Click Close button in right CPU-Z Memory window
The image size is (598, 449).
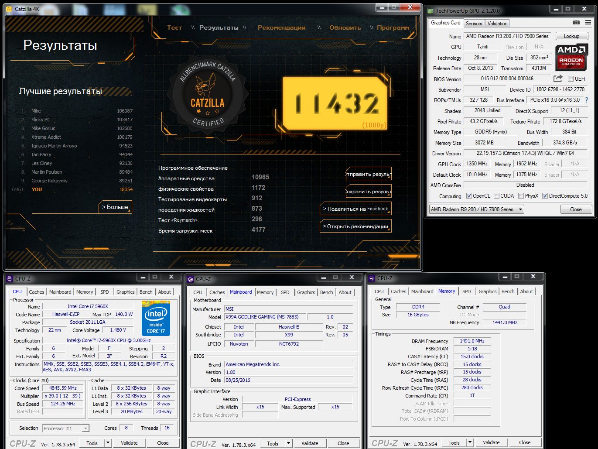click(525, 442)
